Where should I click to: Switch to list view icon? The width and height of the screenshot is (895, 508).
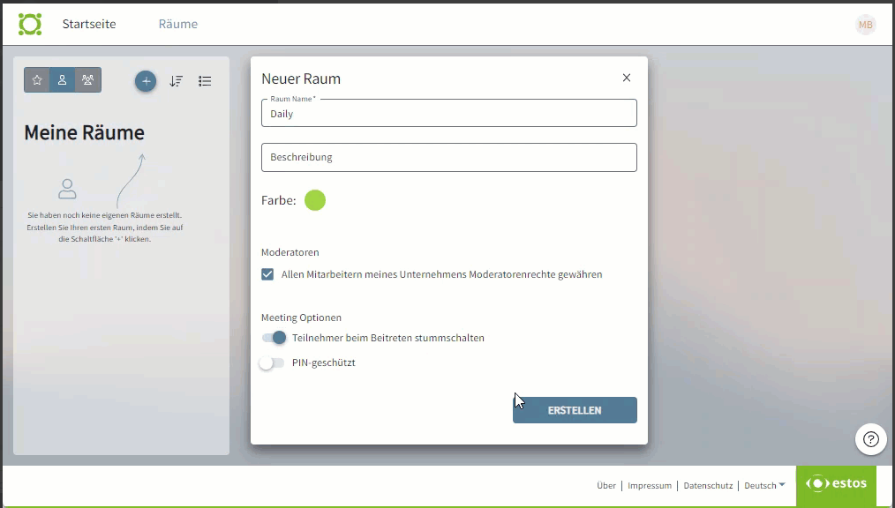205,81
